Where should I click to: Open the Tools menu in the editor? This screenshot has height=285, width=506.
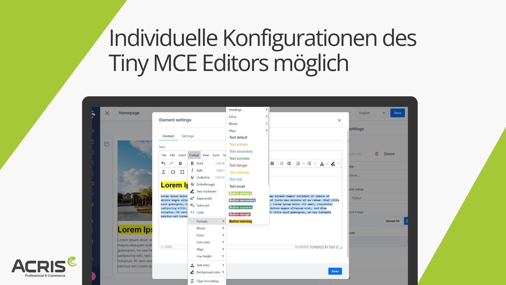(x=216, y=155)
